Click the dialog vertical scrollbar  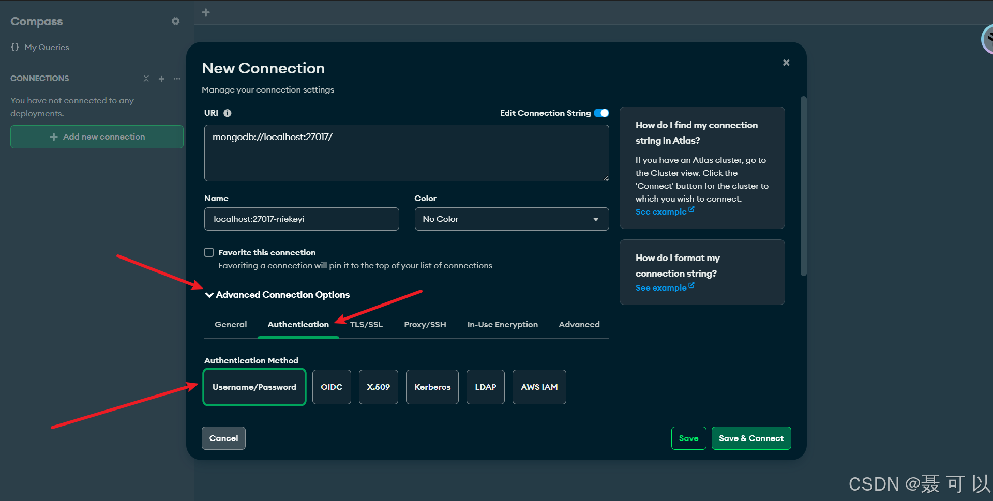click(x=803, y=186)
